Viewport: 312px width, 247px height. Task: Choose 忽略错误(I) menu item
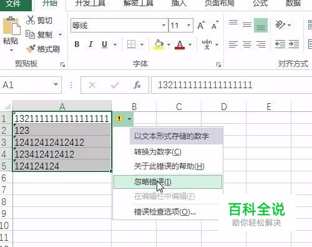pyautogui.click(x=168, y=182)
